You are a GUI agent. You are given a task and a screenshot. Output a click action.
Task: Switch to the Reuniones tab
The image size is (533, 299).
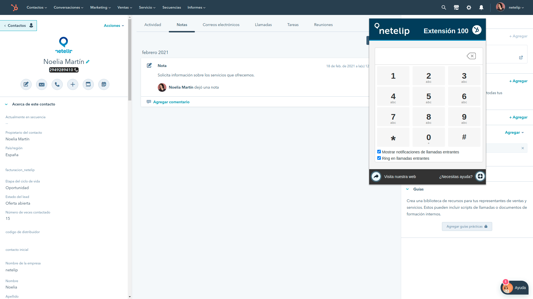(323, 25)
